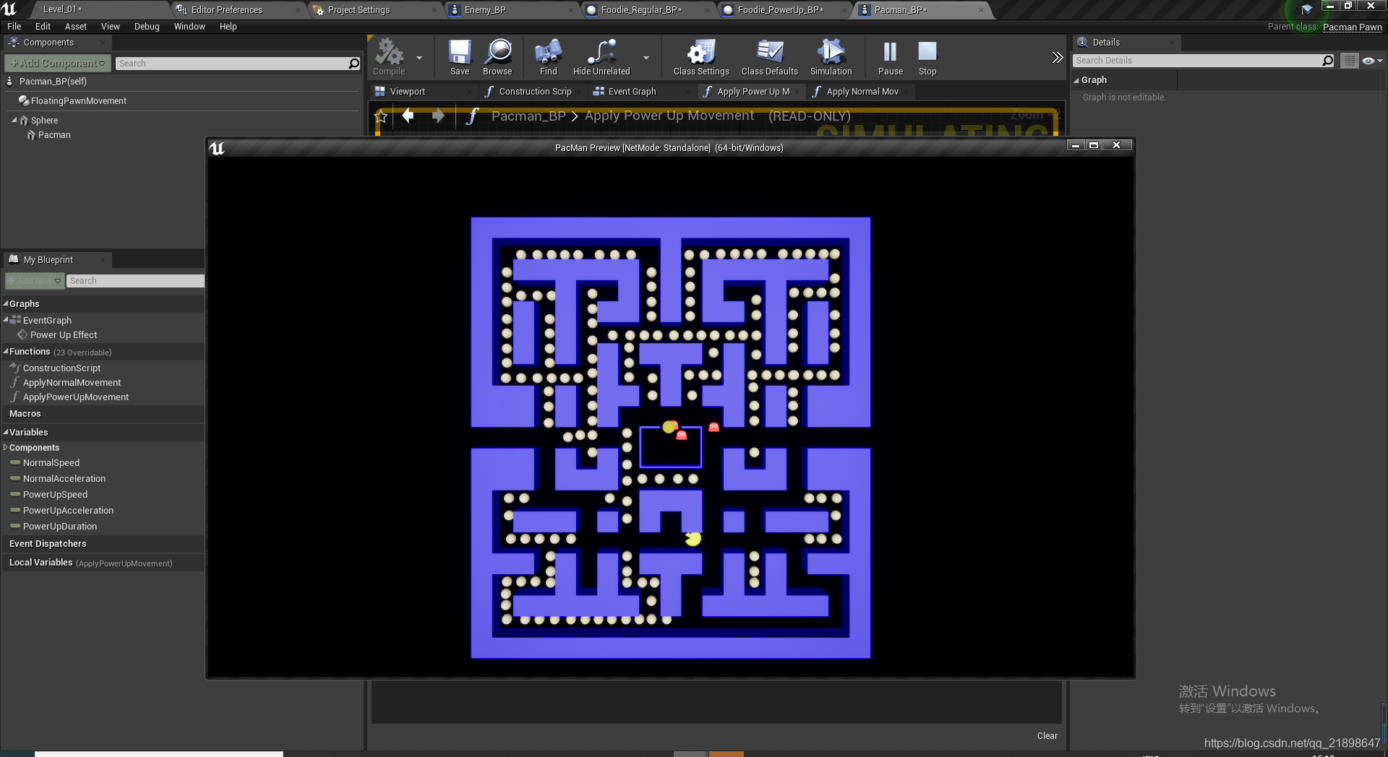Click the Add Component button
Screen dimensions: 1388x757
[58, 64]
